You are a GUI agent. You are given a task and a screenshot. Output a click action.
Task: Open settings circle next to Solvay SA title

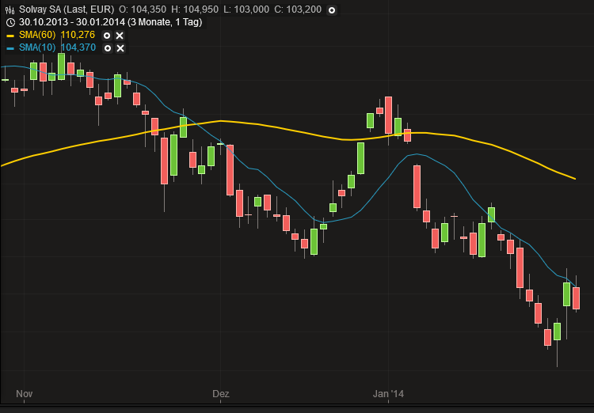pos(332,10)
